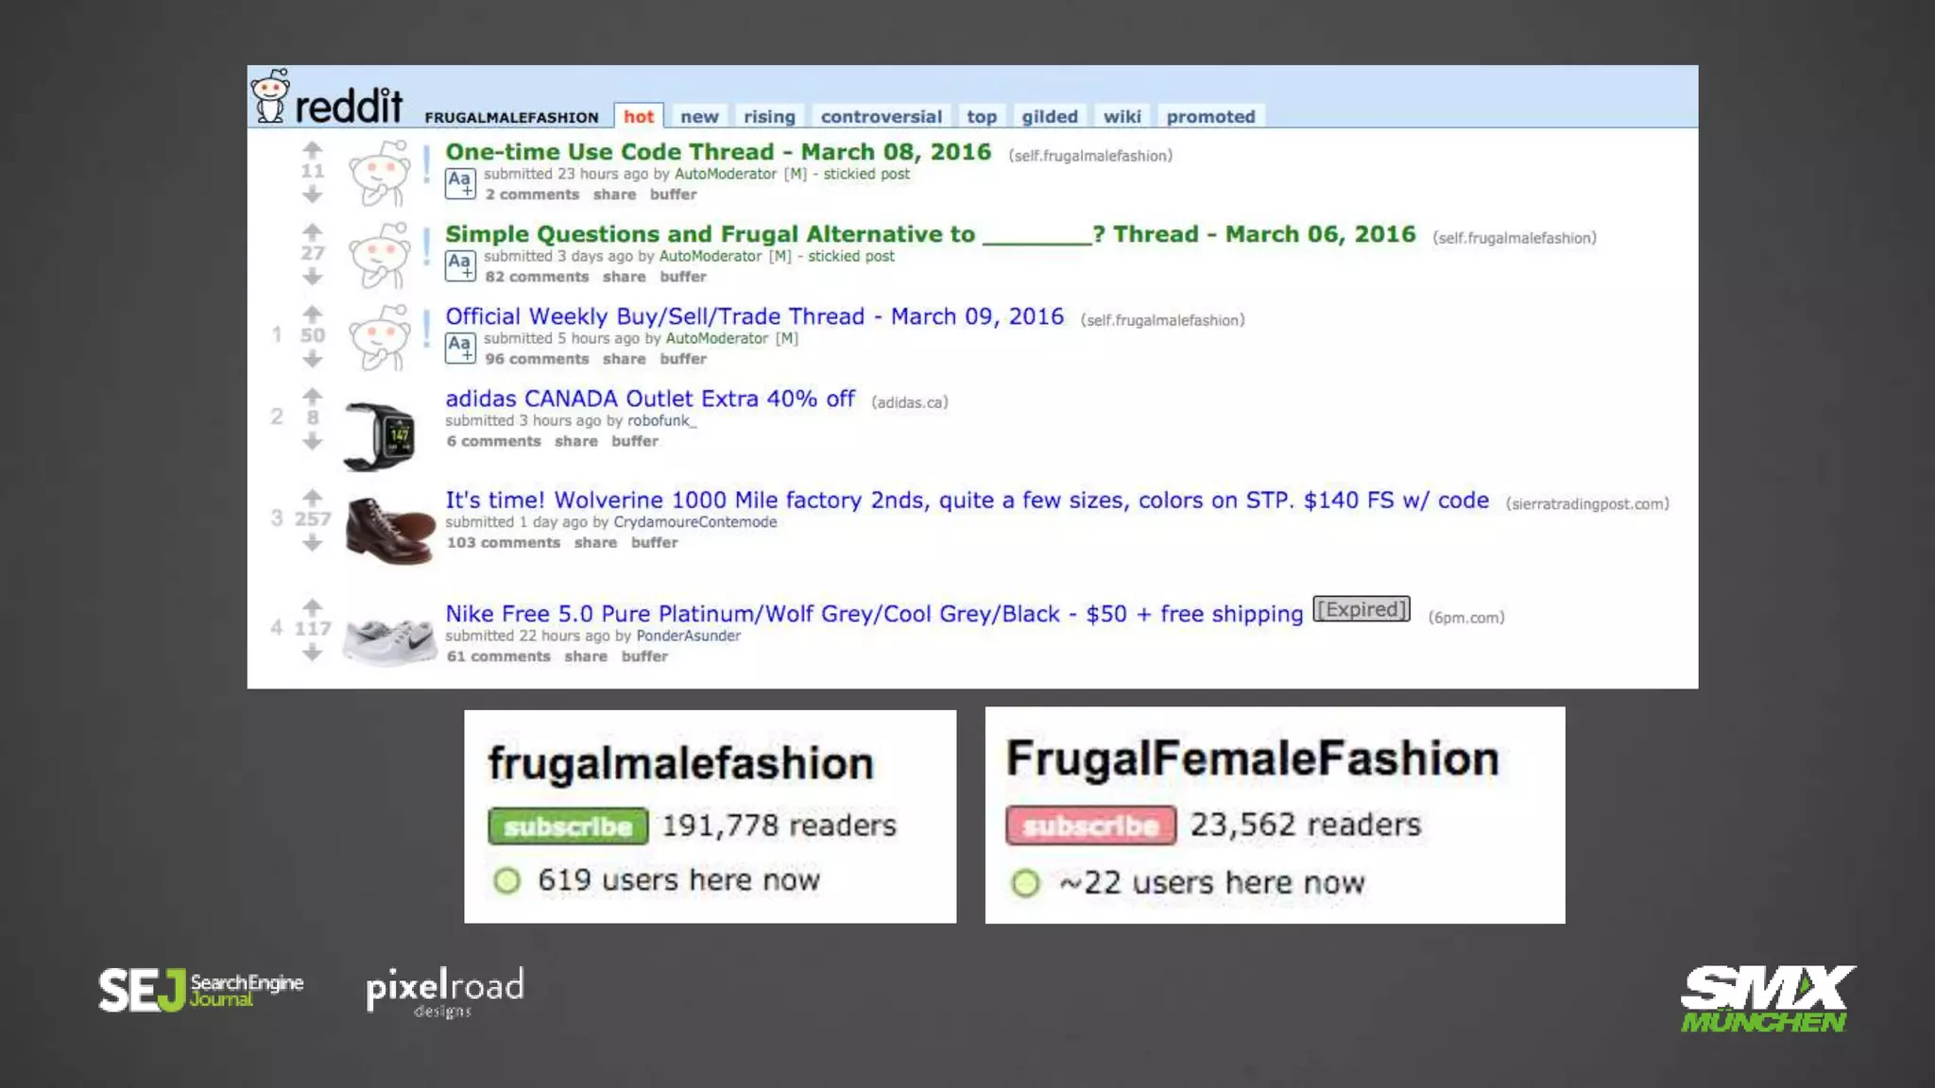Image resolution: width=1935 pixels, height=1088 pixels.
Task: Expand self-text of One-time Use Code Thread
Action: tap(460, 183)
